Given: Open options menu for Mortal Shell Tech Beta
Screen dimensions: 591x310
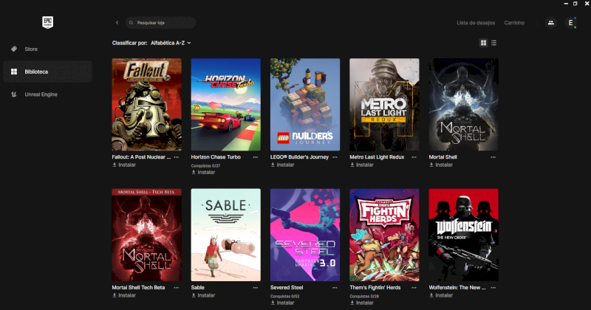Looking at the screenshot, I should 177,287.
